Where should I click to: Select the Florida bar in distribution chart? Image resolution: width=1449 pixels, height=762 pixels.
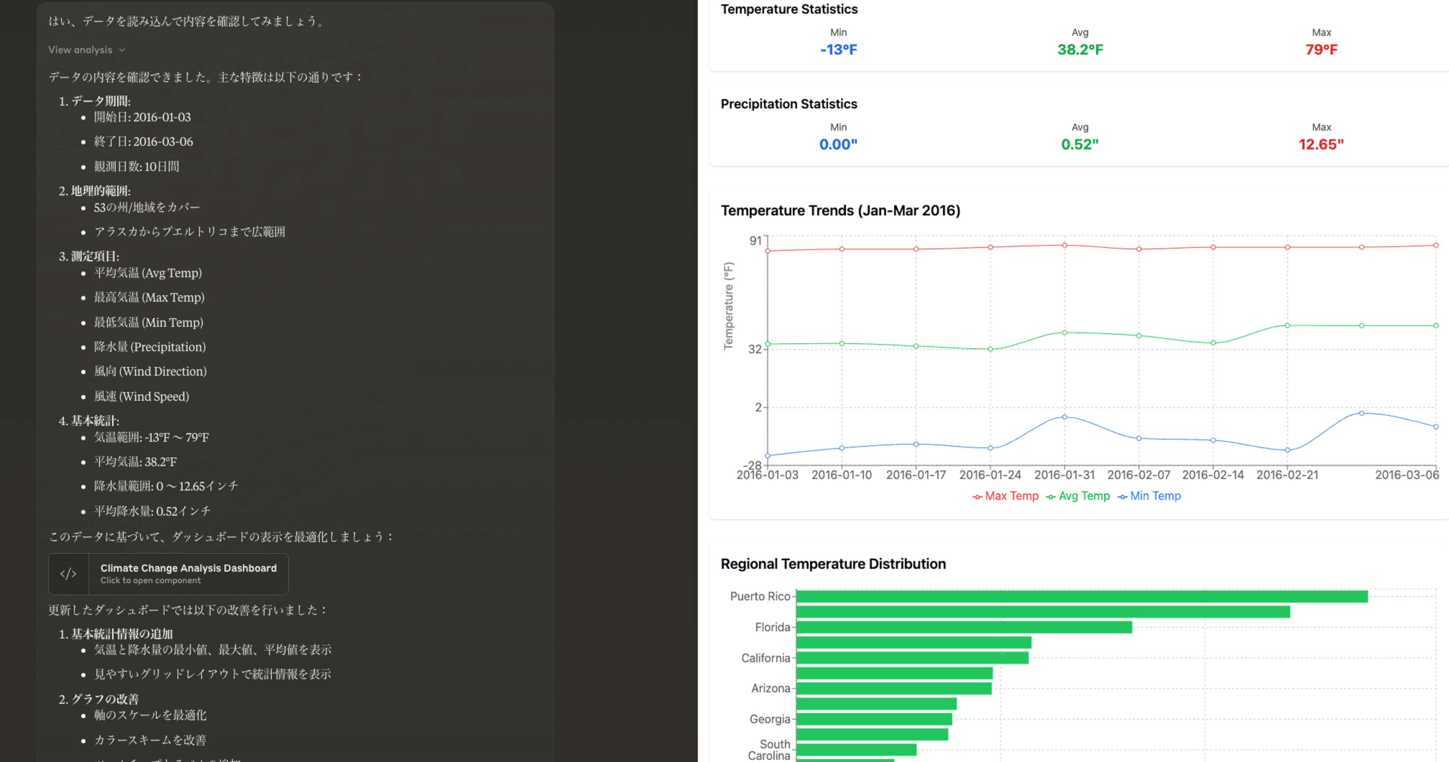(964, 627)
